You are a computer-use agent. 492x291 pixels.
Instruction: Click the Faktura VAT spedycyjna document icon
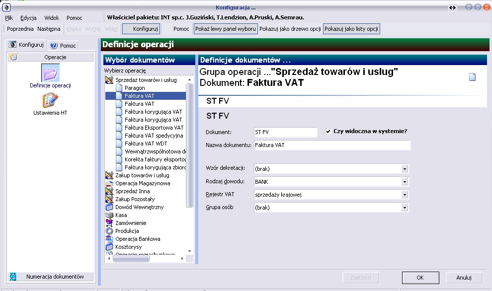(x=119, y=136)
